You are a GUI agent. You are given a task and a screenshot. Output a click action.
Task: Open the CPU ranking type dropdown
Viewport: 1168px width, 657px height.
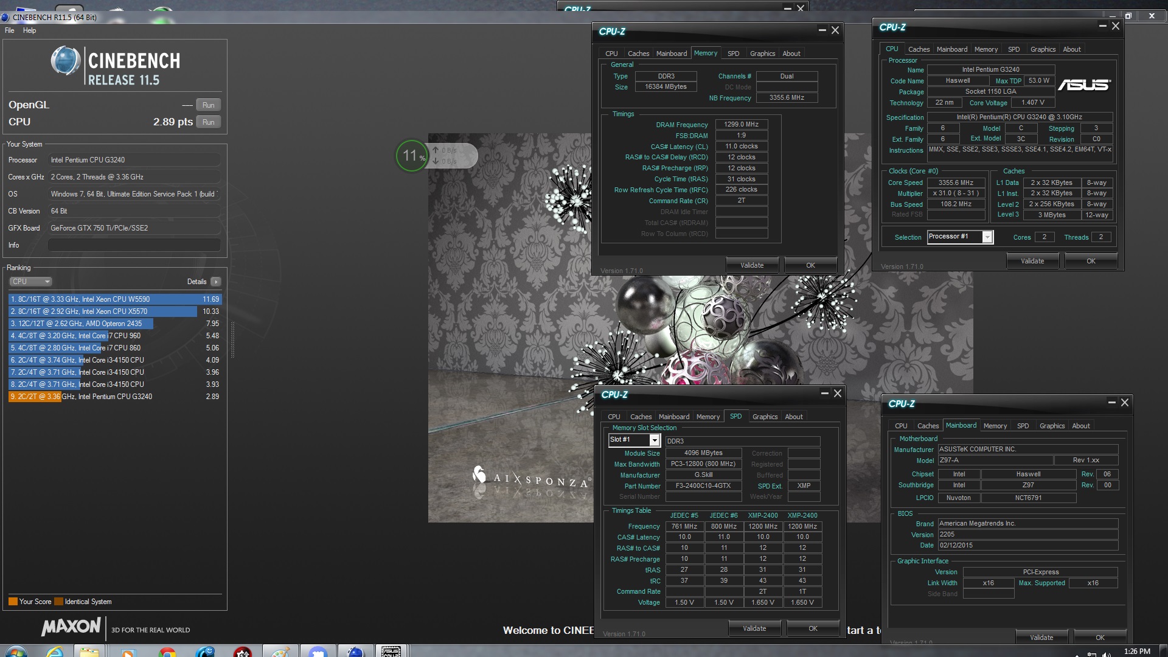(x=30, y=282)
